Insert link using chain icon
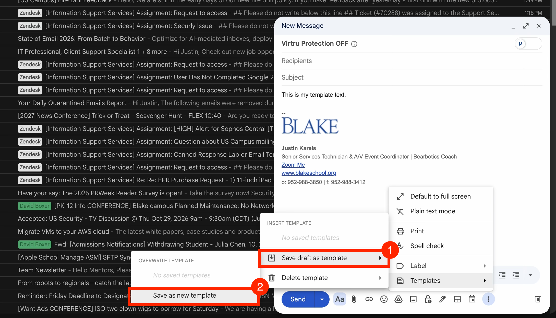Screen dimensions: 556x318 [369, 299]
